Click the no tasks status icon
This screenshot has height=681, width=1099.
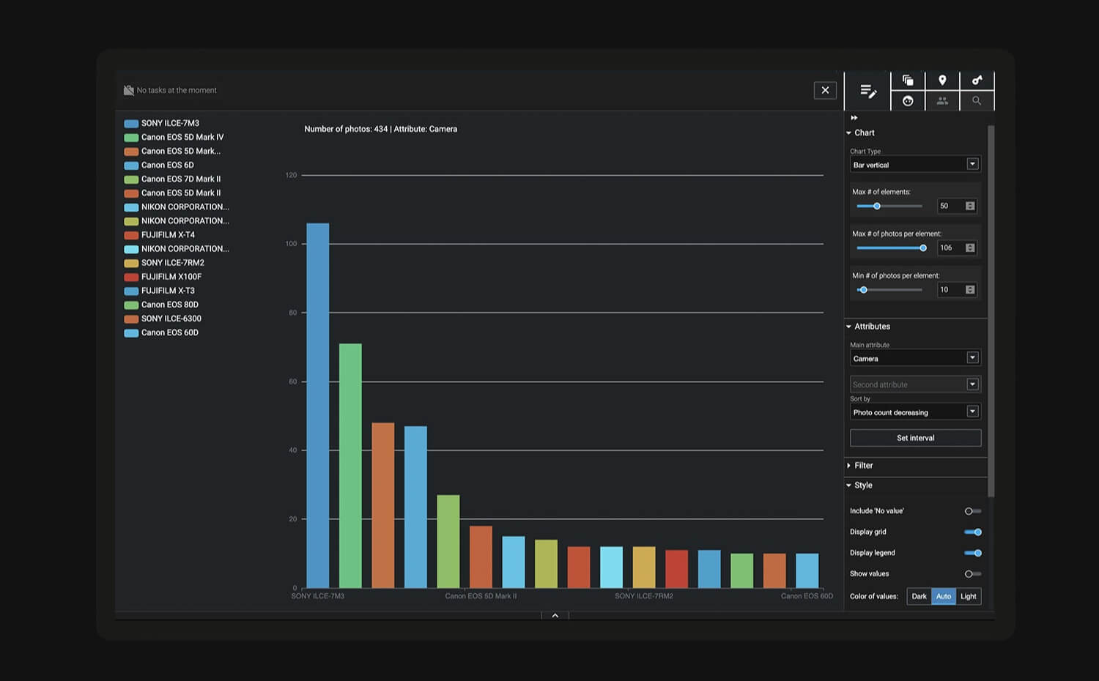(x=129, y=90)
